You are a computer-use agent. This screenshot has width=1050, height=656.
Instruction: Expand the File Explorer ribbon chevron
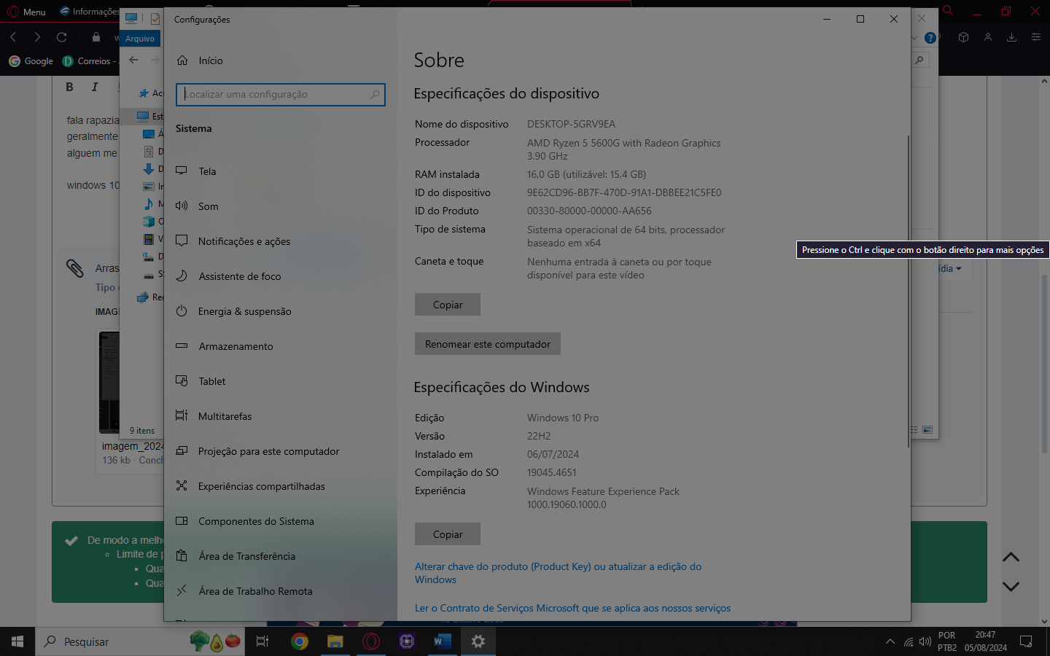914,38
